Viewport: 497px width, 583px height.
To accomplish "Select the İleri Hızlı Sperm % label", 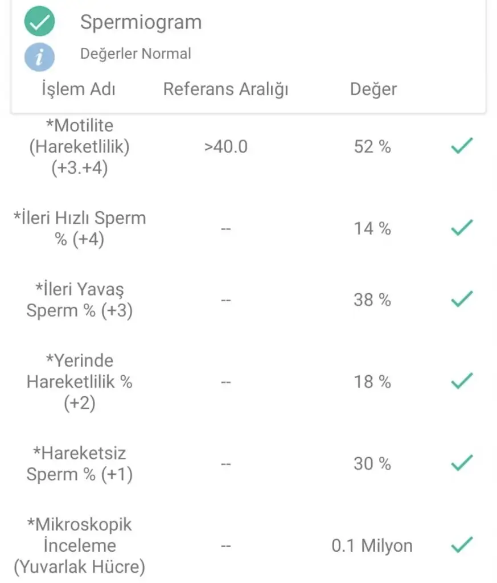I will tap(80, 228).
